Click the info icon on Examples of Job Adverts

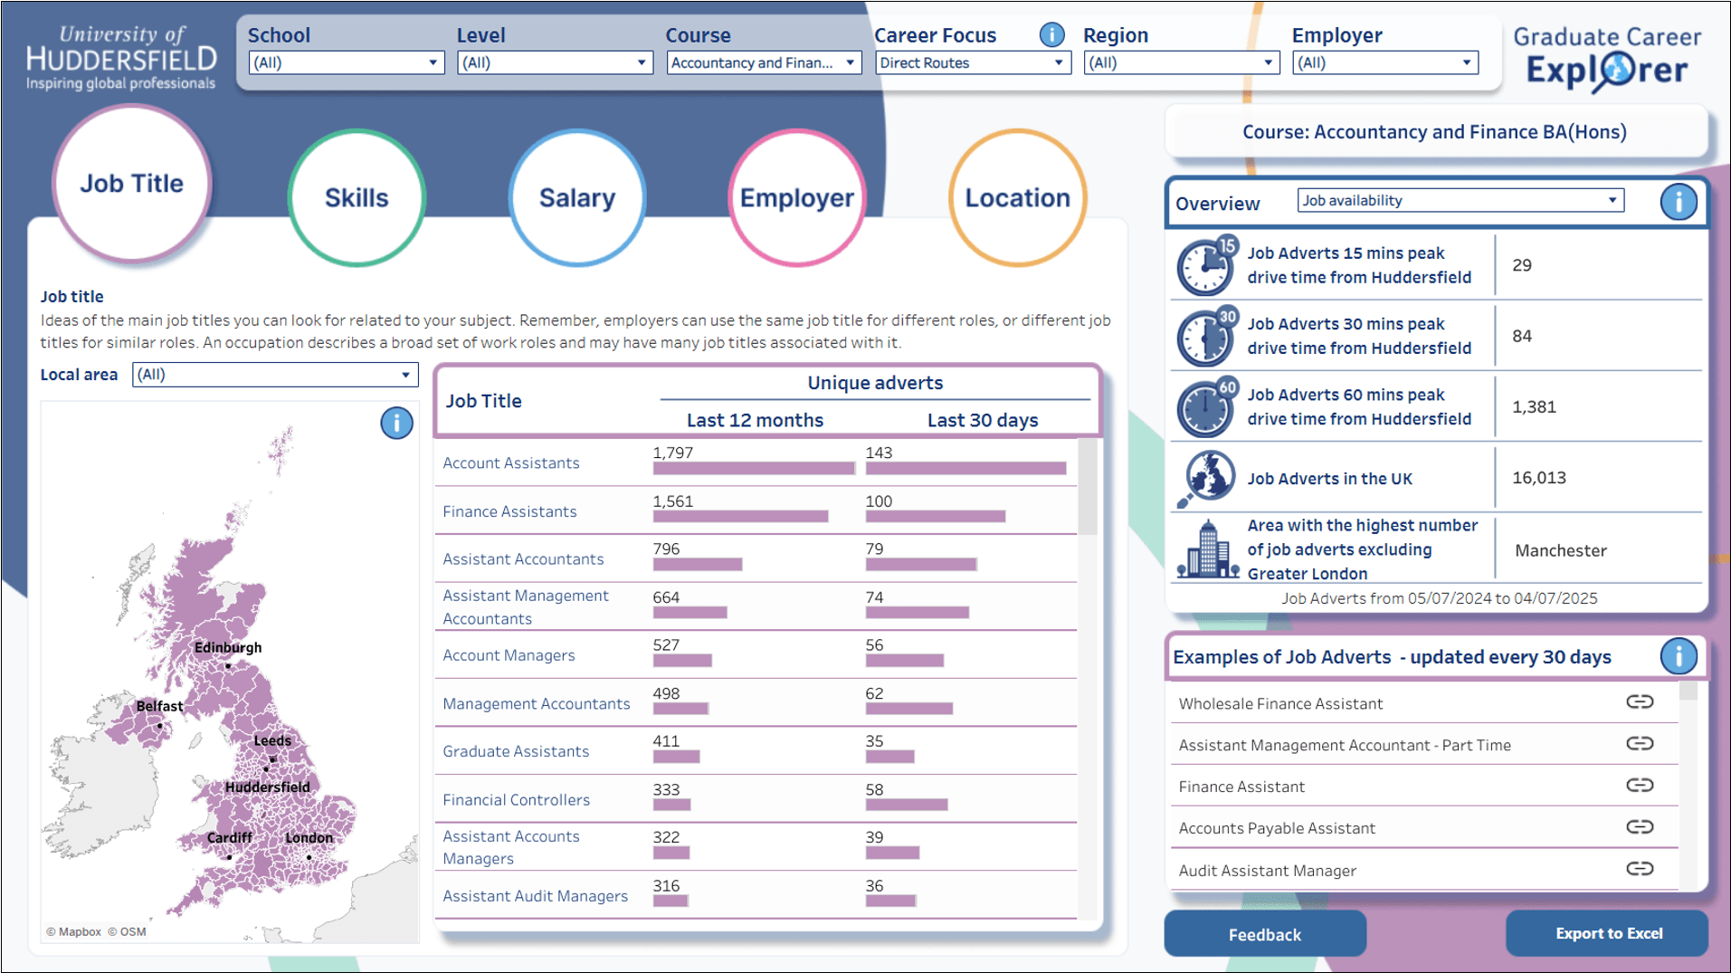point(1679,656)
